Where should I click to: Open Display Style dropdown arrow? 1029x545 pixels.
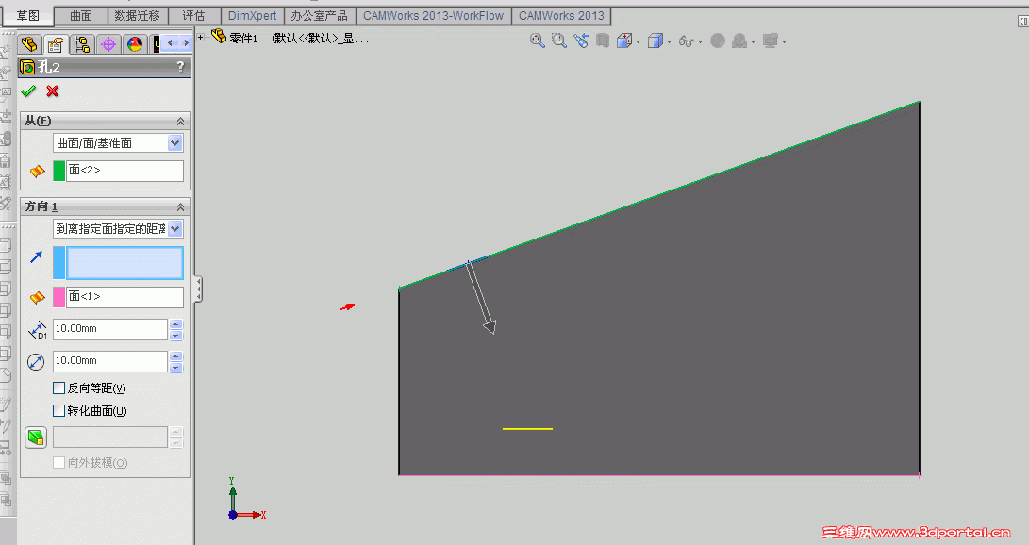point(669,42)
